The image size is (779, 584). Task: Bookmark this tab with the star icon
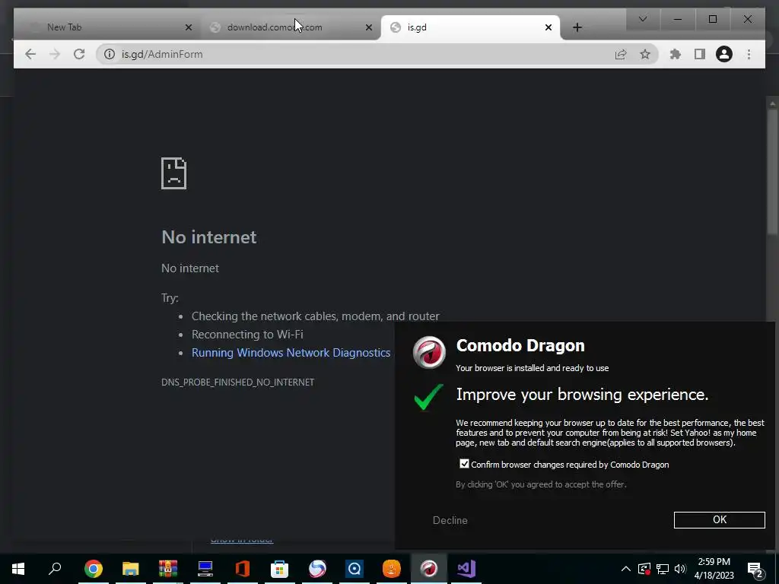click(x=645, y=54)
